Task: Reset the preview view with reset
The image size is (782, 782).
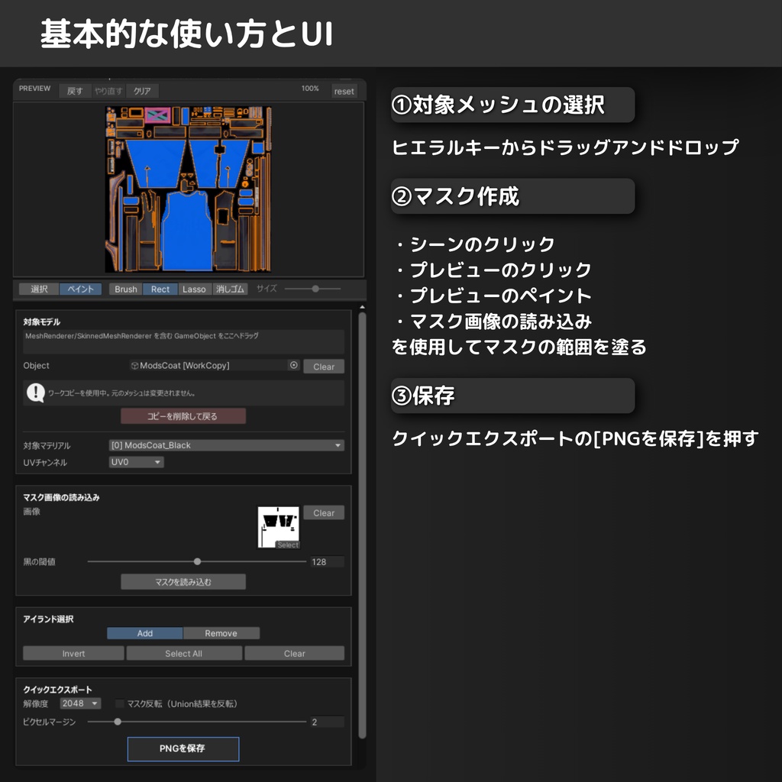Action: (x=344, y=90)
